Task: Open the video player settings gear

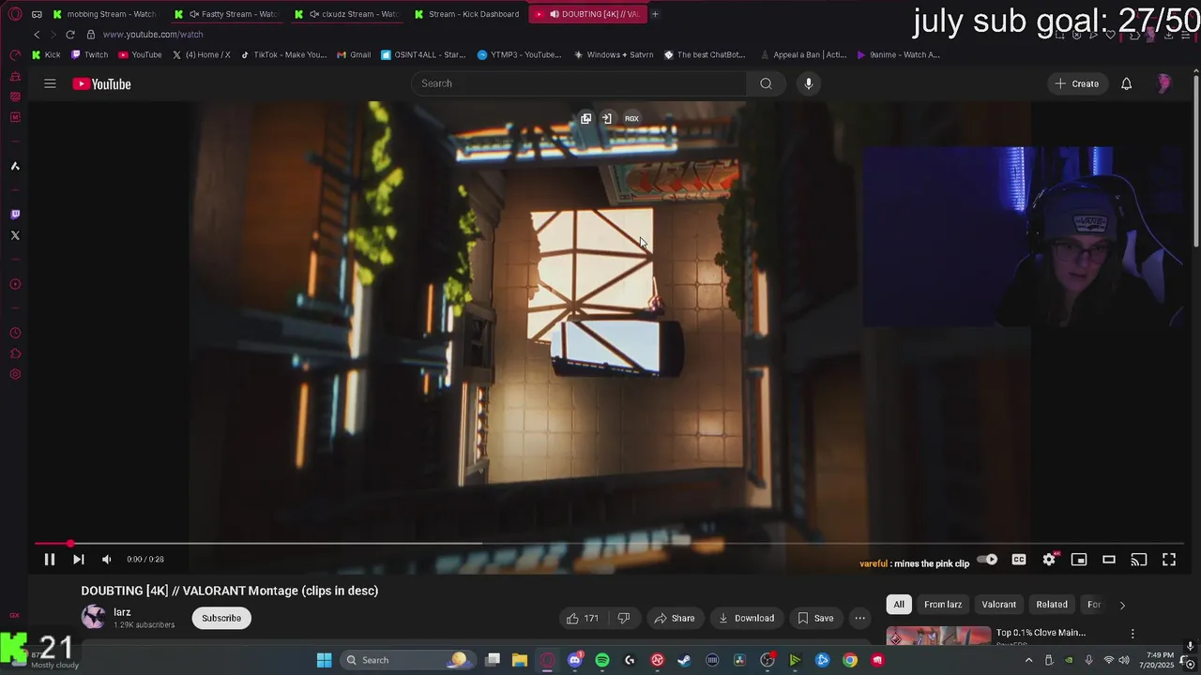Action: click(x=1049, y=560)
